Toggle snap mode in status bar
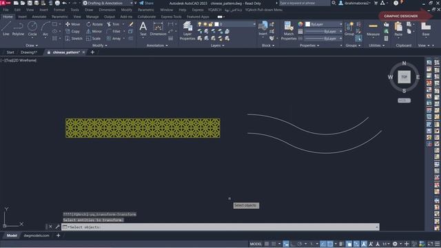Viewport: 441px width, 248px height. 274,244
